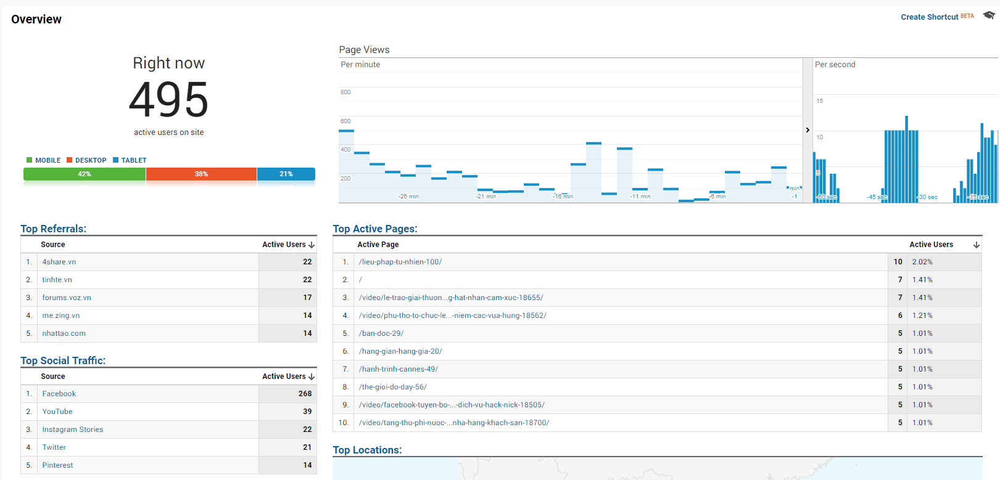This screenshot has width=1000, height=480.
Task: Click the 495 active users count
Action: [x=169, y=100]
